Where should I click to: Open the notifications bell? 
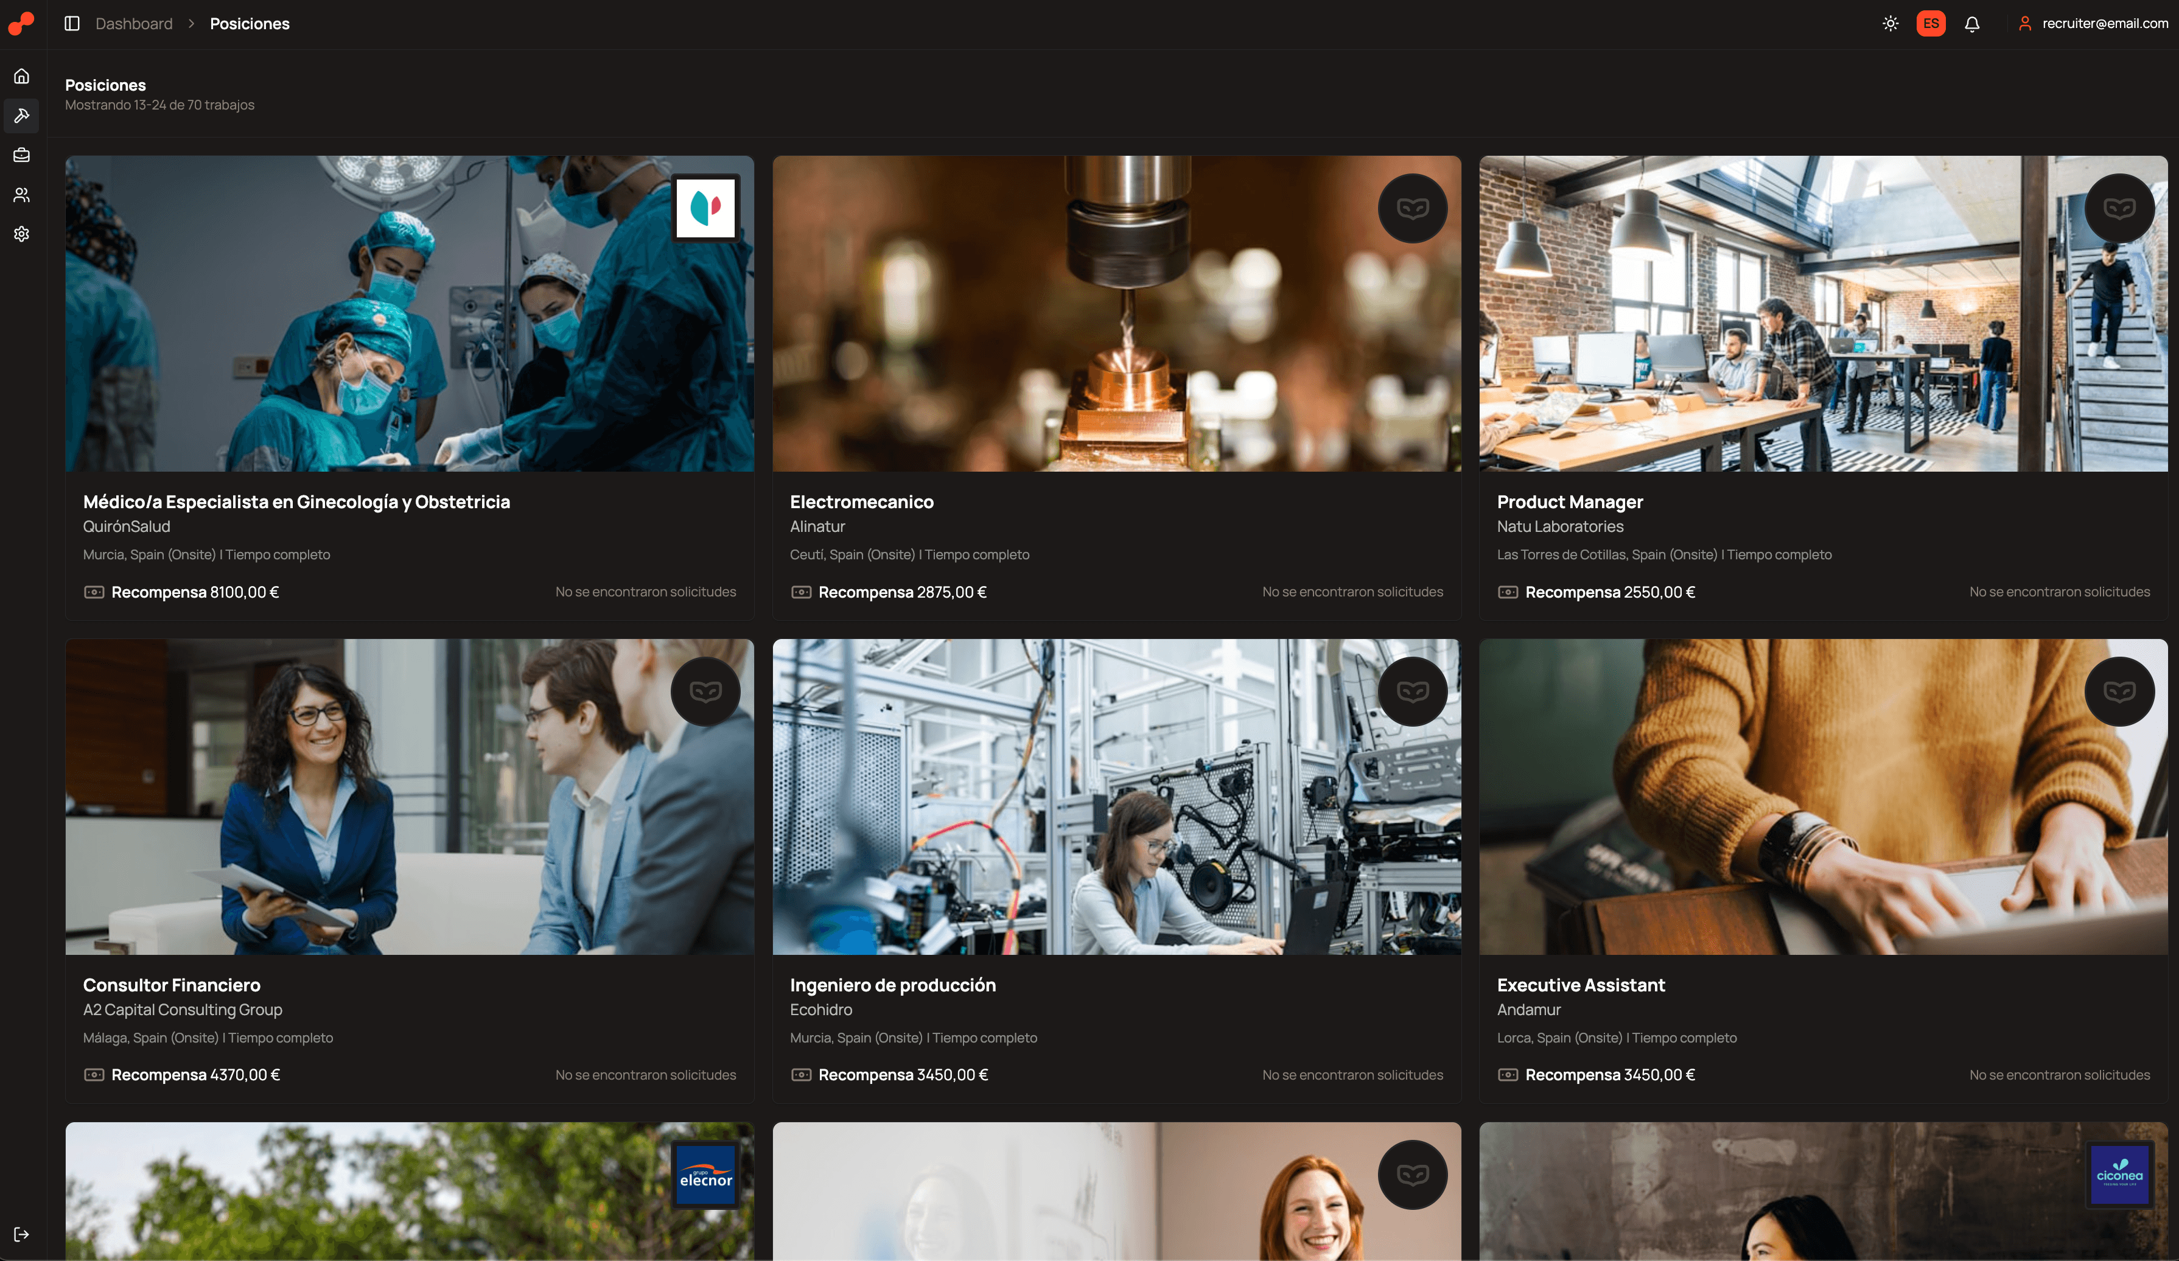click(1971, 24)
